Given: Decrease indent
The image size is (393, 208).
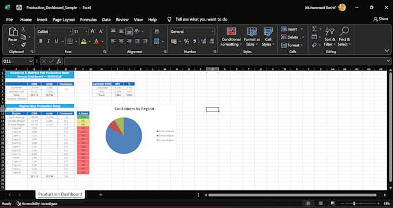Looking at the screenshot, I should click(x=137, y=42).
